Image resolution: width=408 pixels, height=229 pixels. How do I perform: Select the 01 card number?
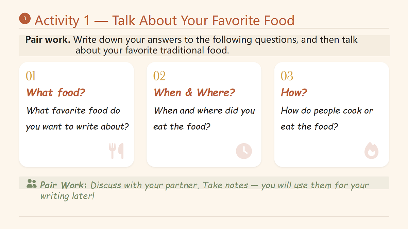31,76
